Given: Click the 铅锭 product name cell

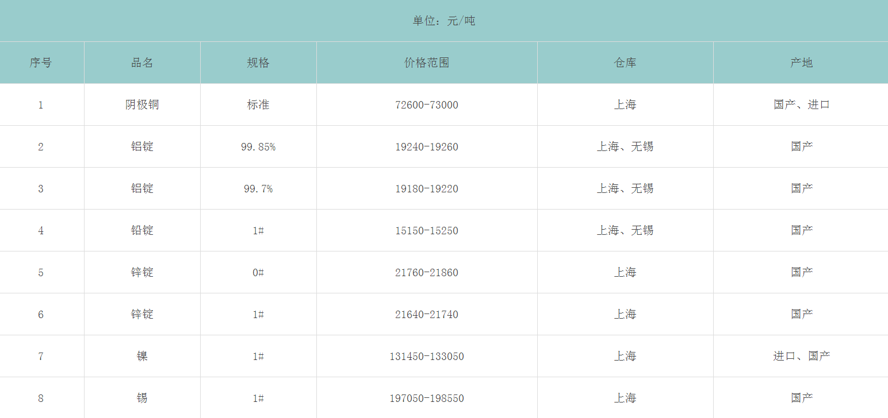Looking at the screenshot, I should [x=142, y=230].
